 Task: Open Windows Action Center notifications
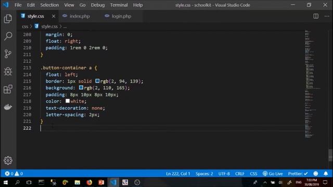pyautogui.click(x=325, y=182)
